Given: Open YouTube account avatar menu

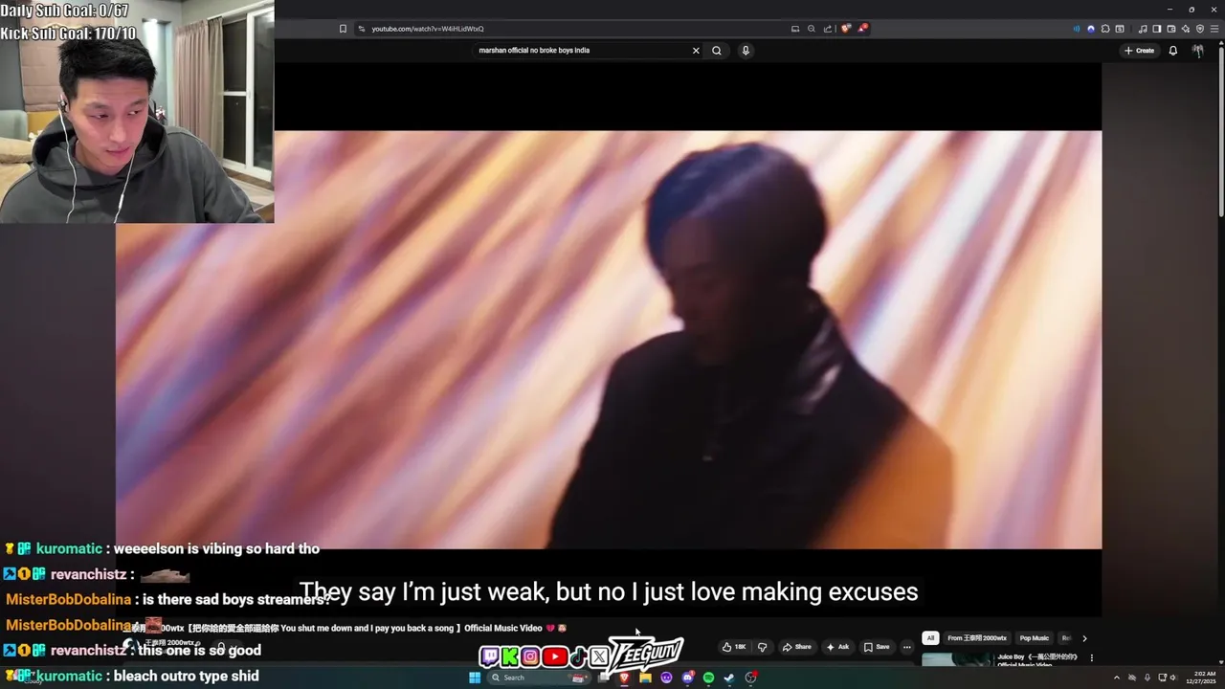Looking at the screenshot, I should point(1198,50).
